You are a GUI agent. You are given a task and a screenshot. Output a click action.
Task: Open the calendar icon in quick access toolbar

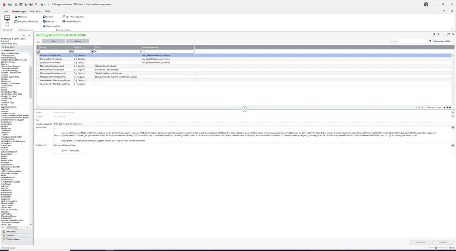(x=21, y=4)
